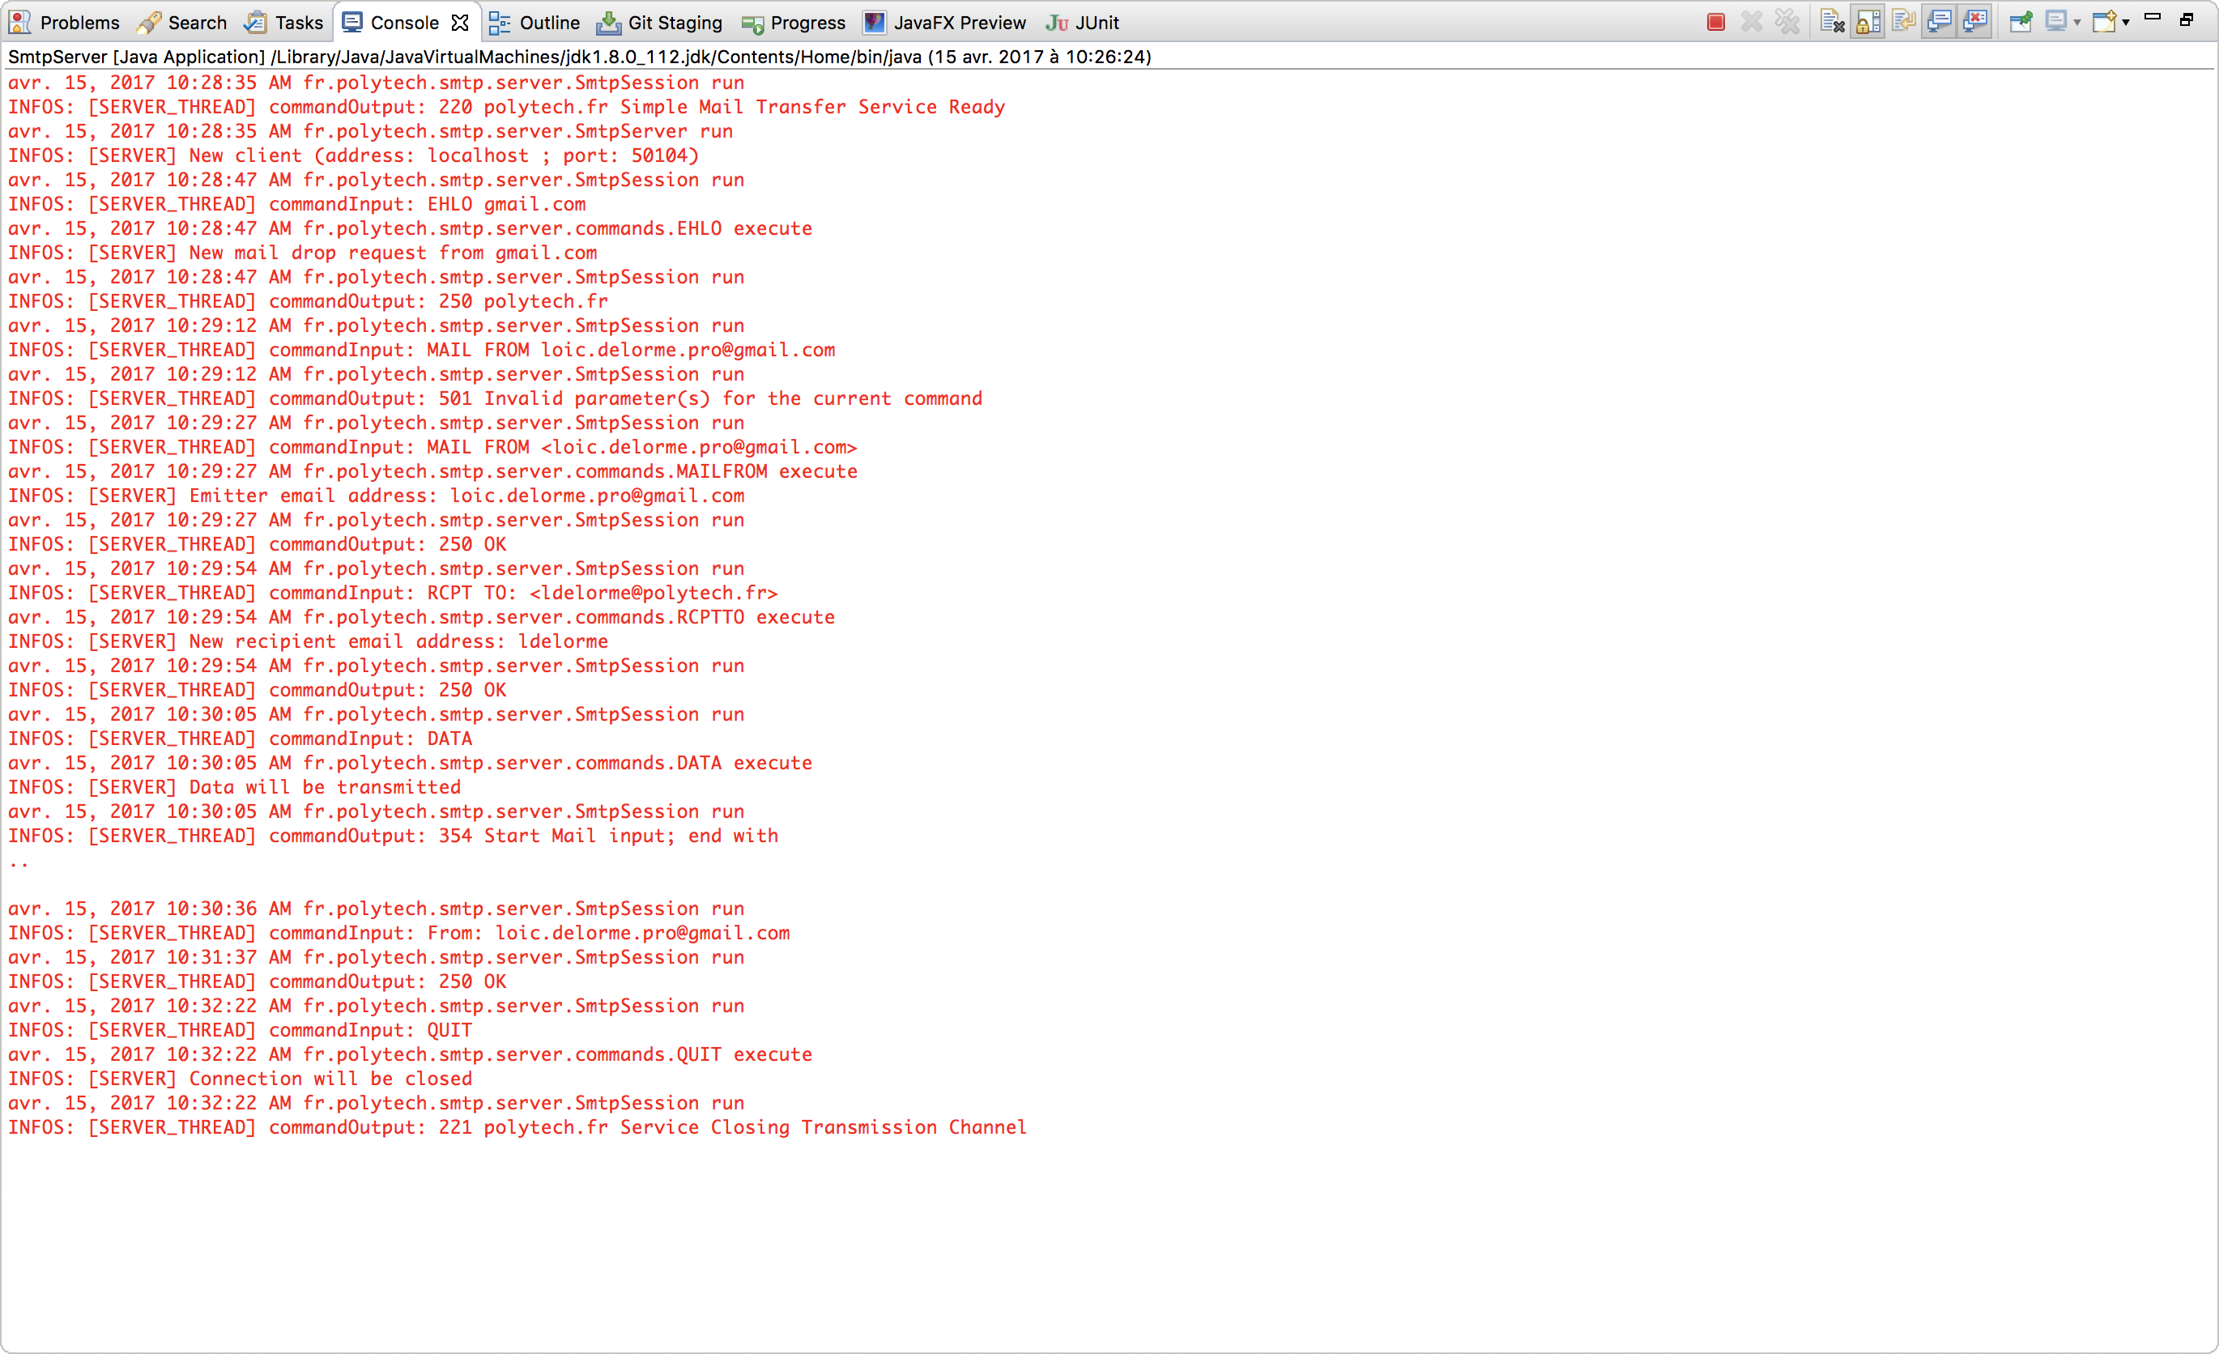Close the Console tab

460,23
